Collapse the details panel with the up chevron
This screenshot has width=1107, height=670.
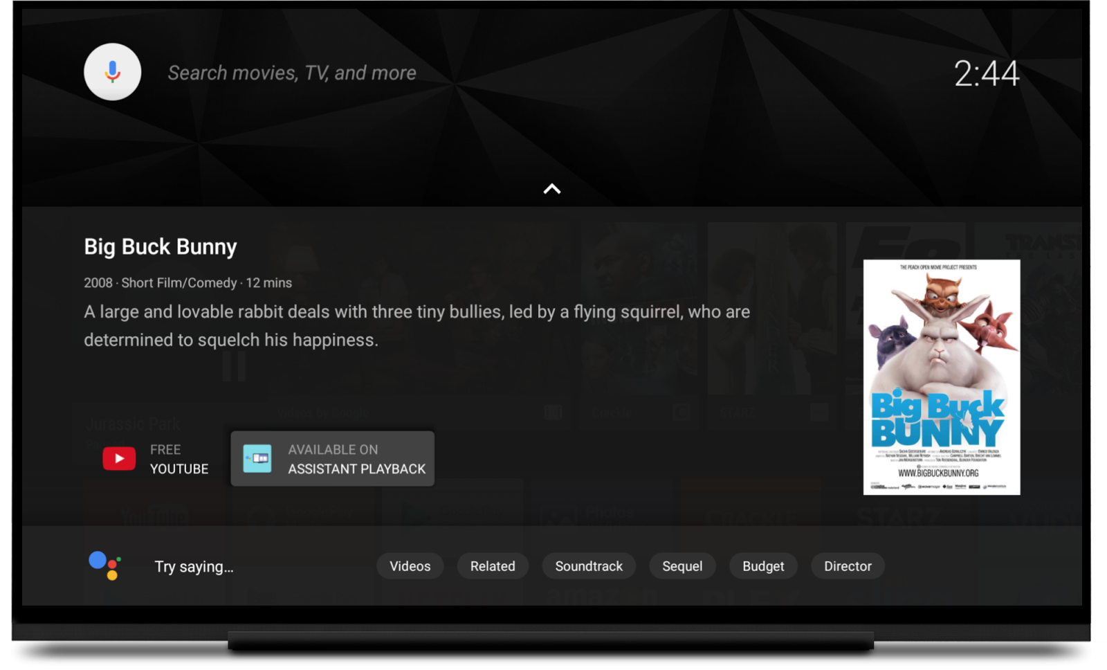point(553,188)
